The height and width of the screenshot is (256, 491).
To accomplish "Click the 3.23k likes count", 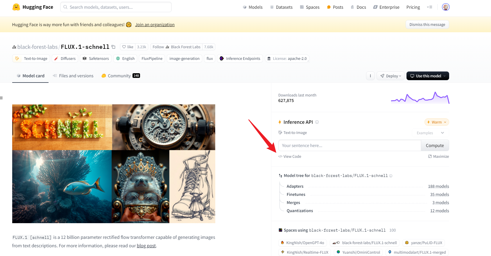I will tap(142, 47).
